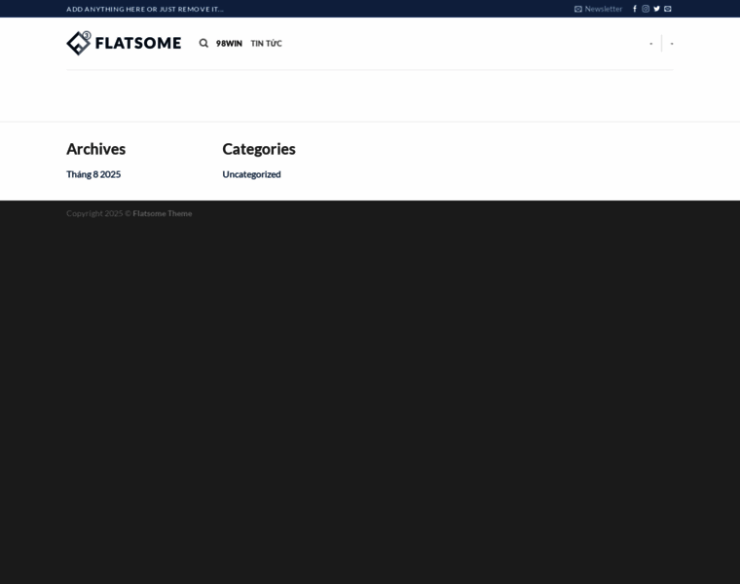Open the Instagram social icon
Image resolution: width=740 pixels, height=584 pixels.
click(x=646, y=9)
